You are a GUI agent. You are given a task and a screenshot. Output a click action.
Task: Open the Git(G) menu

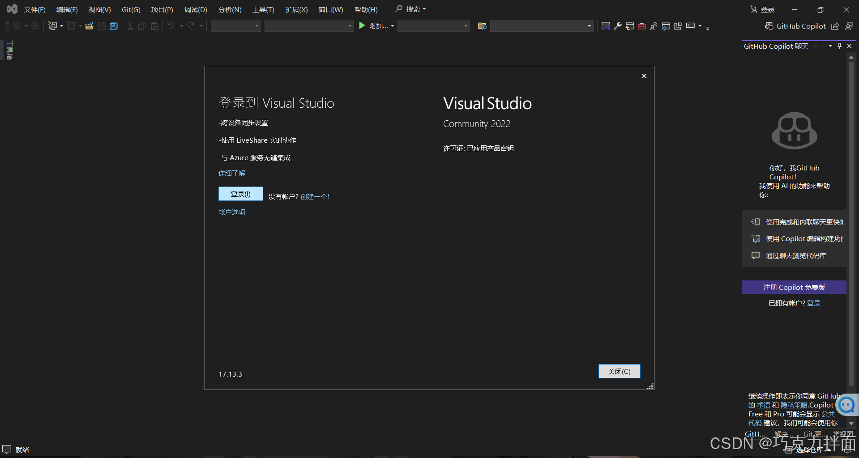click(x=131, y=9)
